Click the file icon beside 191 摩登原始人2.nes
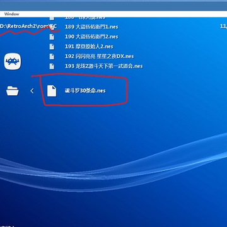227x227 pixels. click(52, 47)
